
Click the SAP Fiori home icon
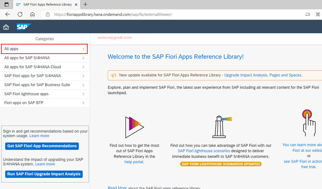coord(6,27)
